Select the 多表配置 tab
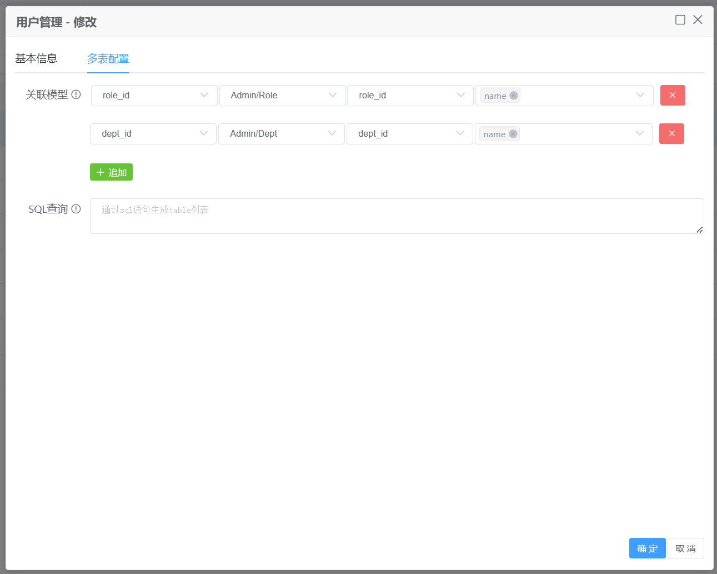The image size is (717, 574). (108, 58)
